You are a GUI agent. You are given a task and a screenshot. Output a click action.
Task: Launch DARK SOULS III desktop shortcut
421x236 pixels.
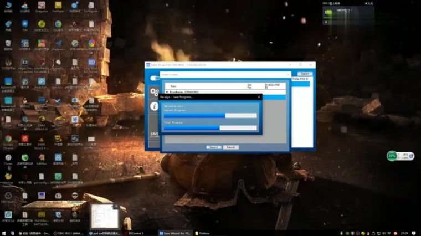(42, 122)
